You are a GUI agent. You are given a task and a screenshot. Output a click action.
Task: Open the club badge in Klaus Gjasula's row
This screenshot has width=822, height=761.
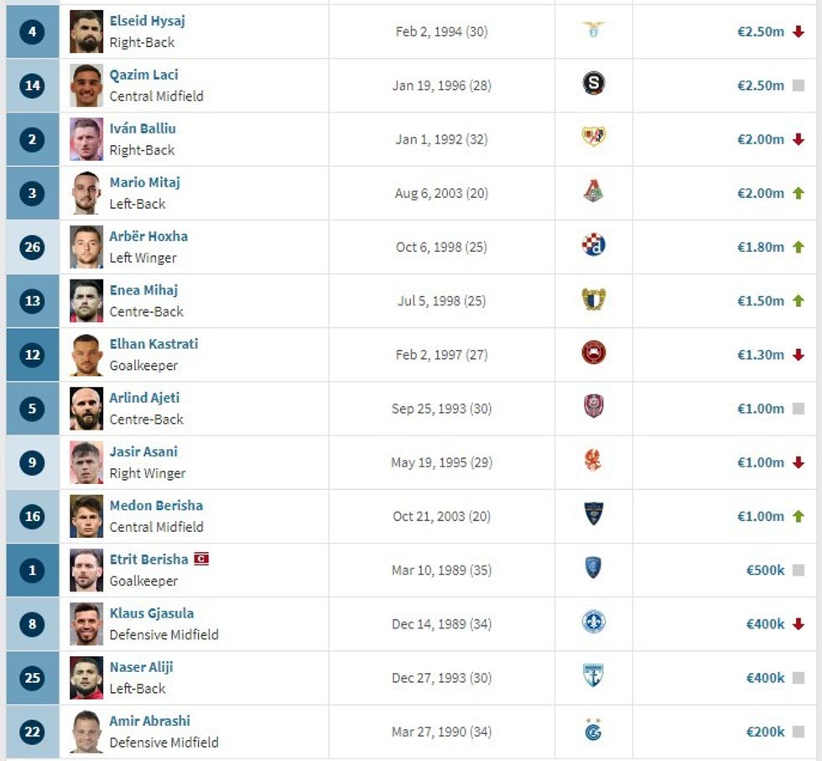(x=593, y=623)
